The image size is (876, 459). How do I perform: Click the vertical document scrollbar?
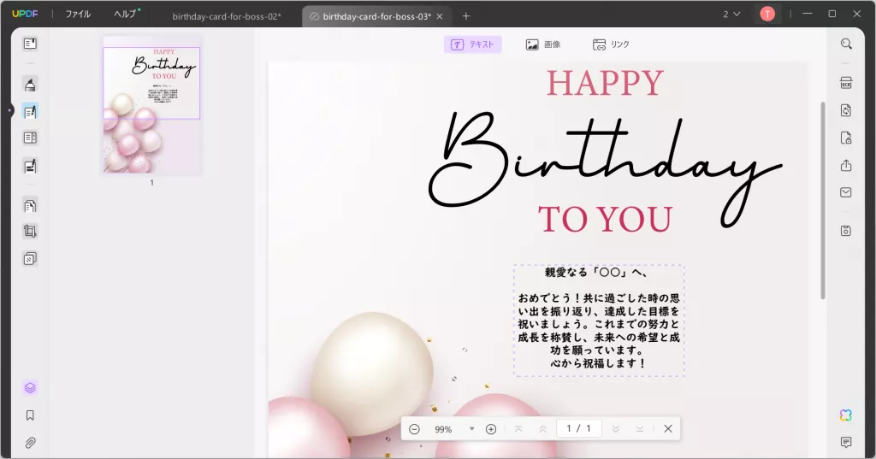(x=822, y=200)
